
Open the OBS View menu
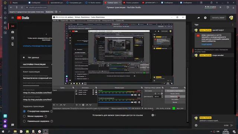click(x=73, y=20)
